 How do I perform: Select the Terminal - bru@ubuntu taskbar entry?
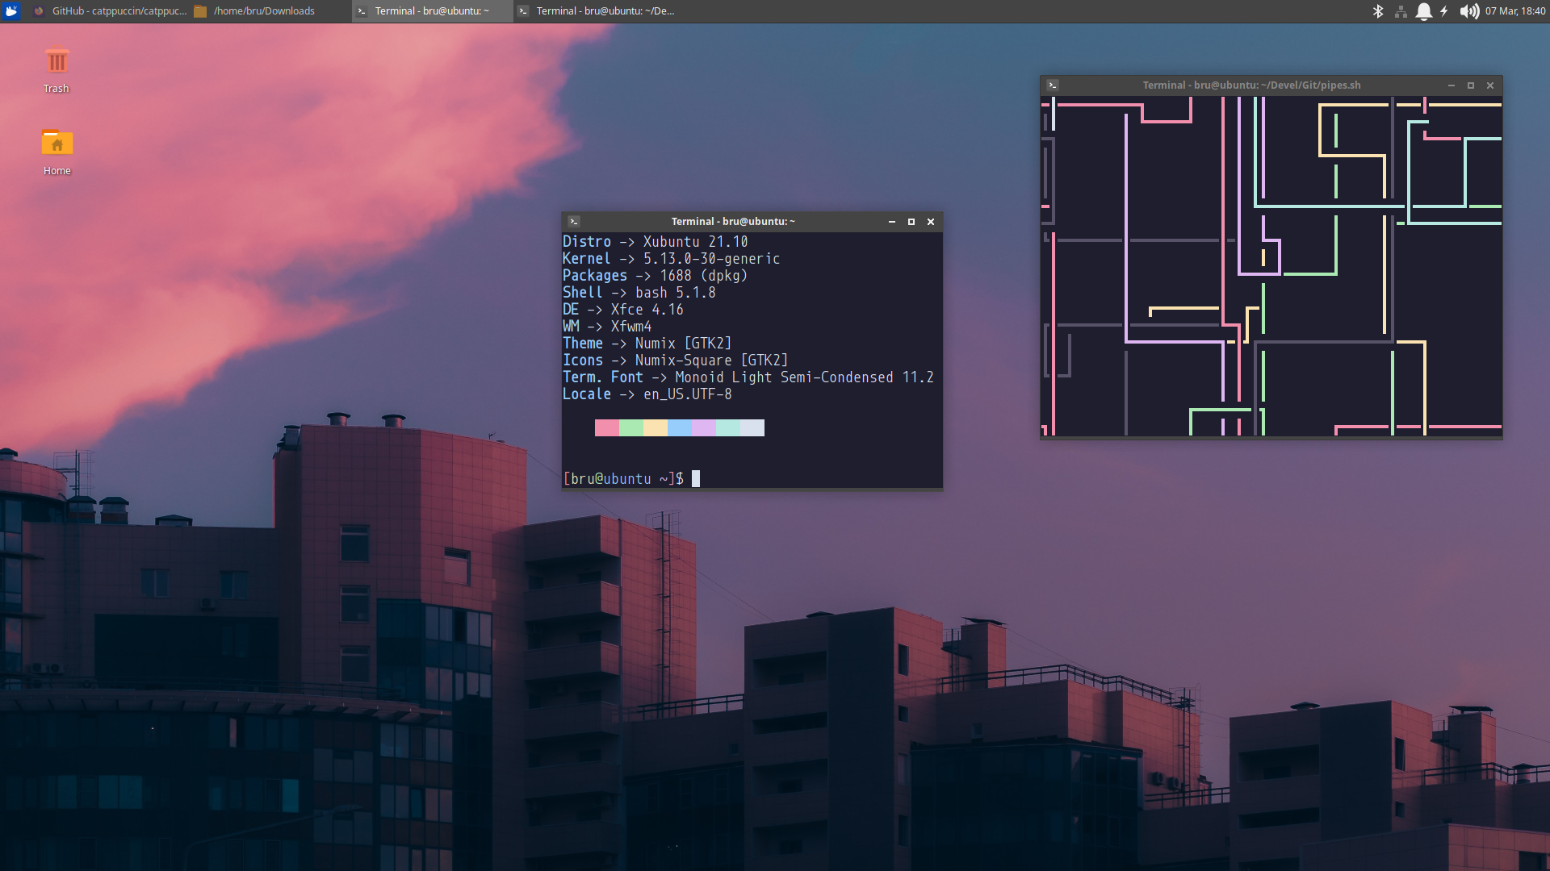[x=428, y=11]
